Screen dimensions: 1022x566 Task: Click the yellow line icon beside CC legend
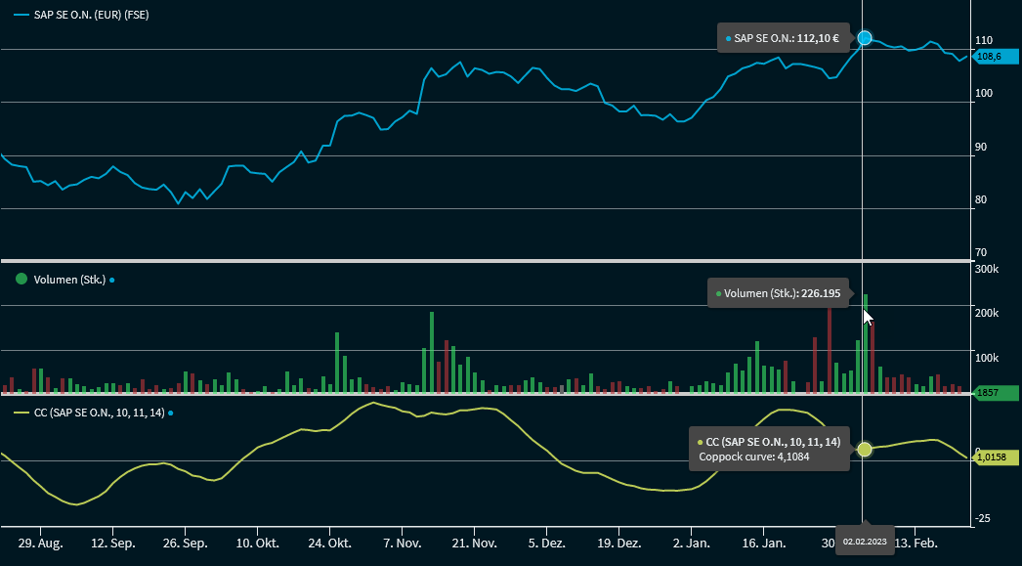21,414
